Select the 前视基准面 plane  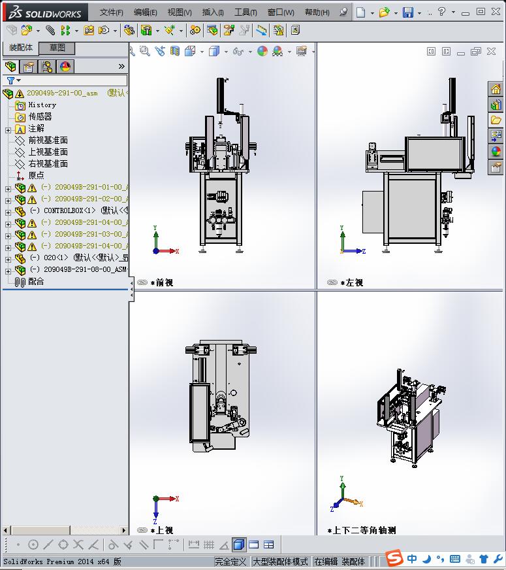point(48,140)
